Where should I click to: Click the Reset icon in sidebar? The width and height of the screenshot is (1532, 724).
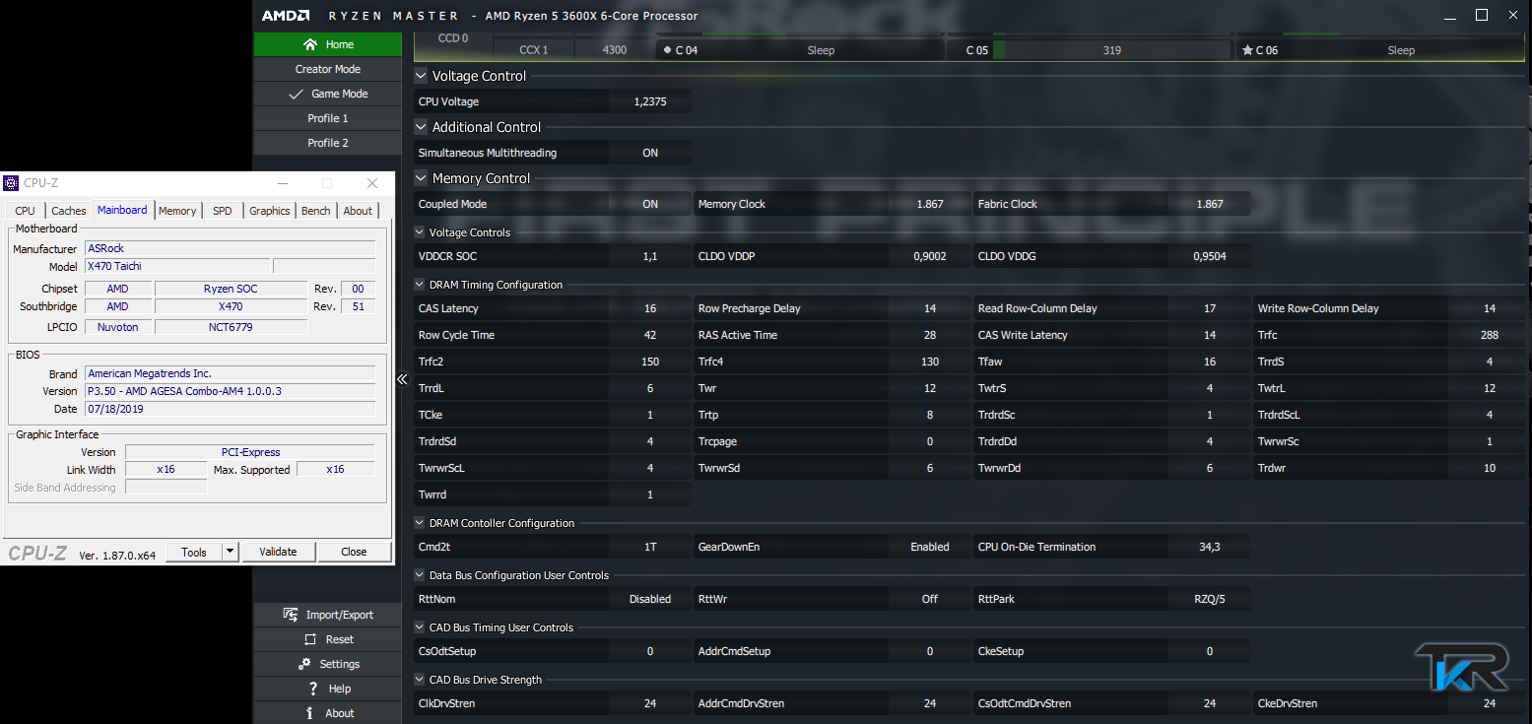point(311,639)
